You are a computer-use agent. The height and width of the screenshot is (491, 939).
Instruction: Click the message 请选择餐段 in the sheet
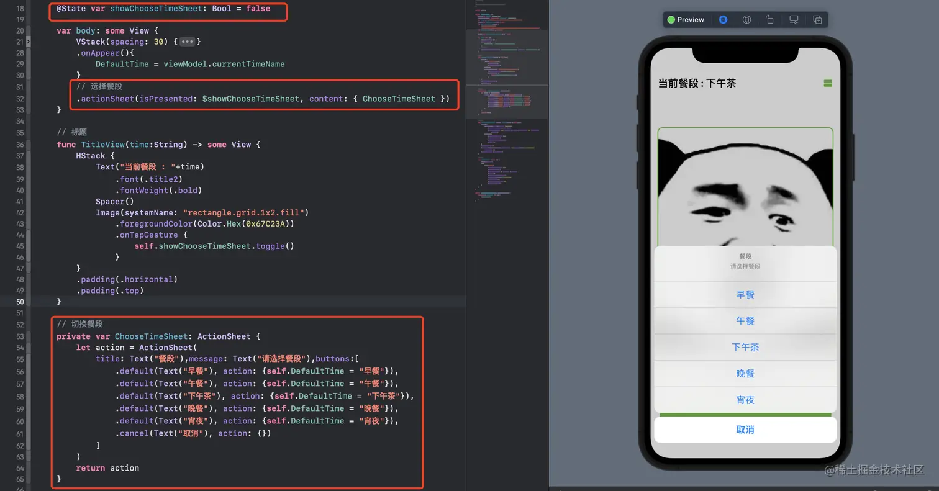point(745,266)
